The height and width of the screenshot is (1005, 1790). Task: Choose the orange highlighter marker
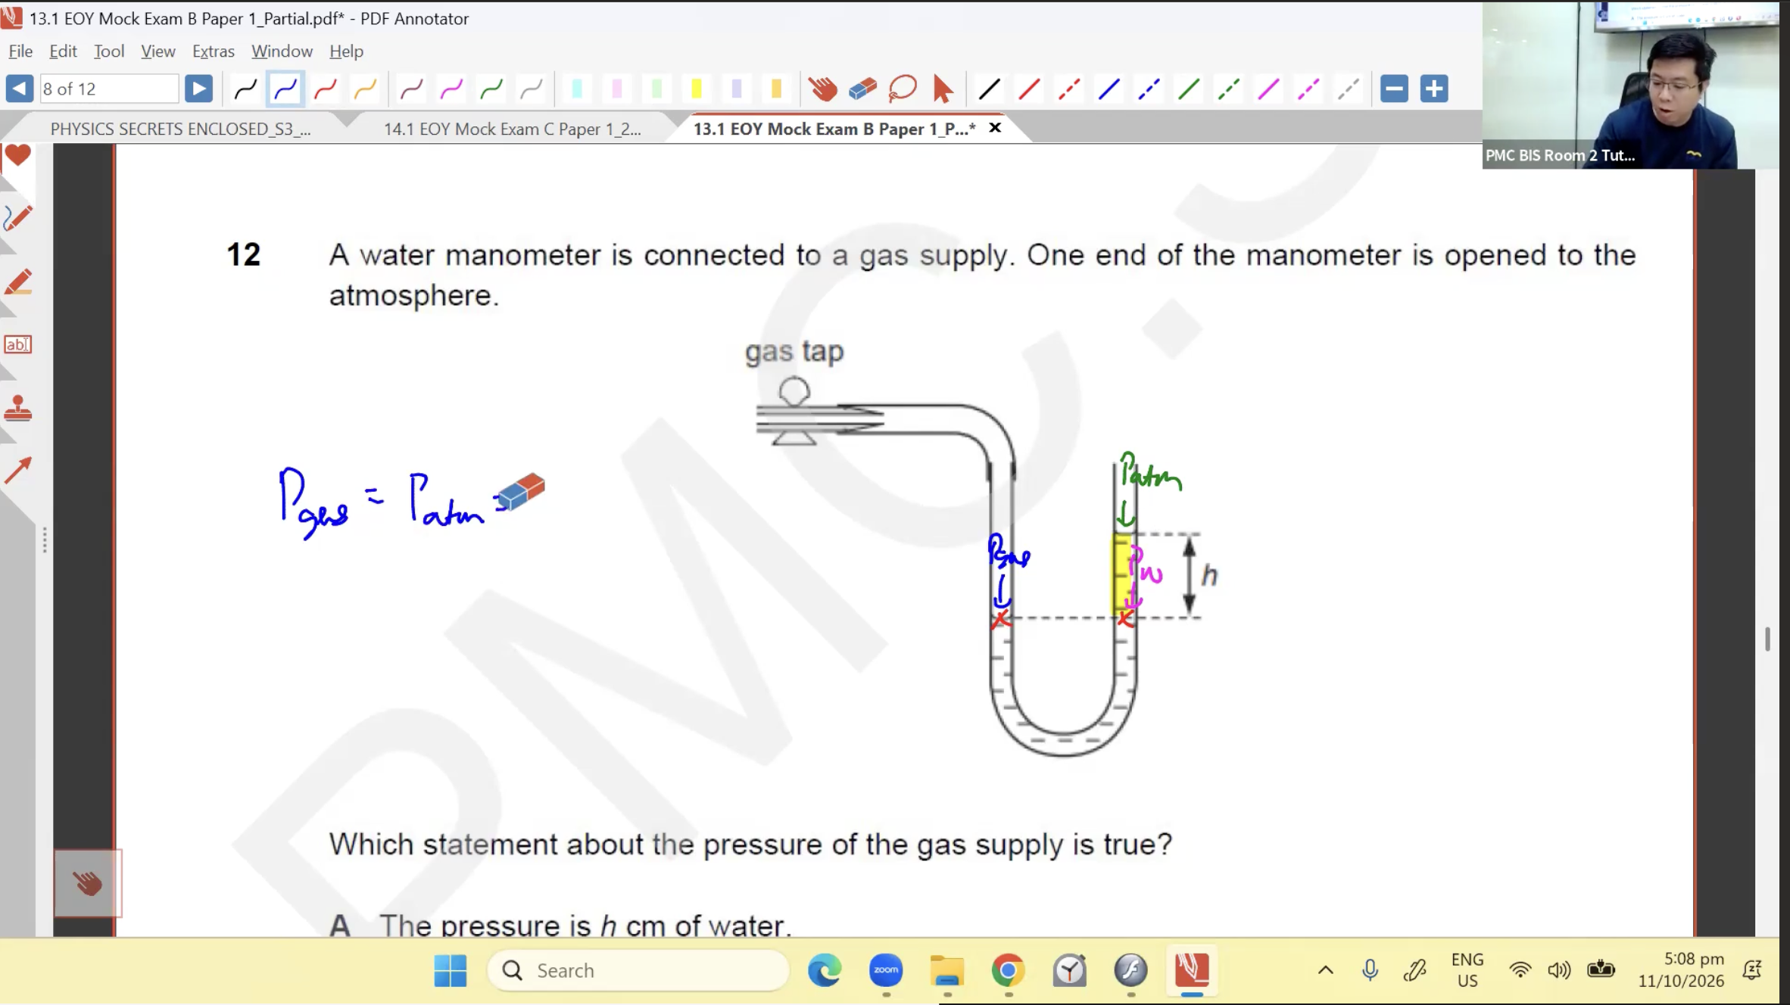point(776,89)
